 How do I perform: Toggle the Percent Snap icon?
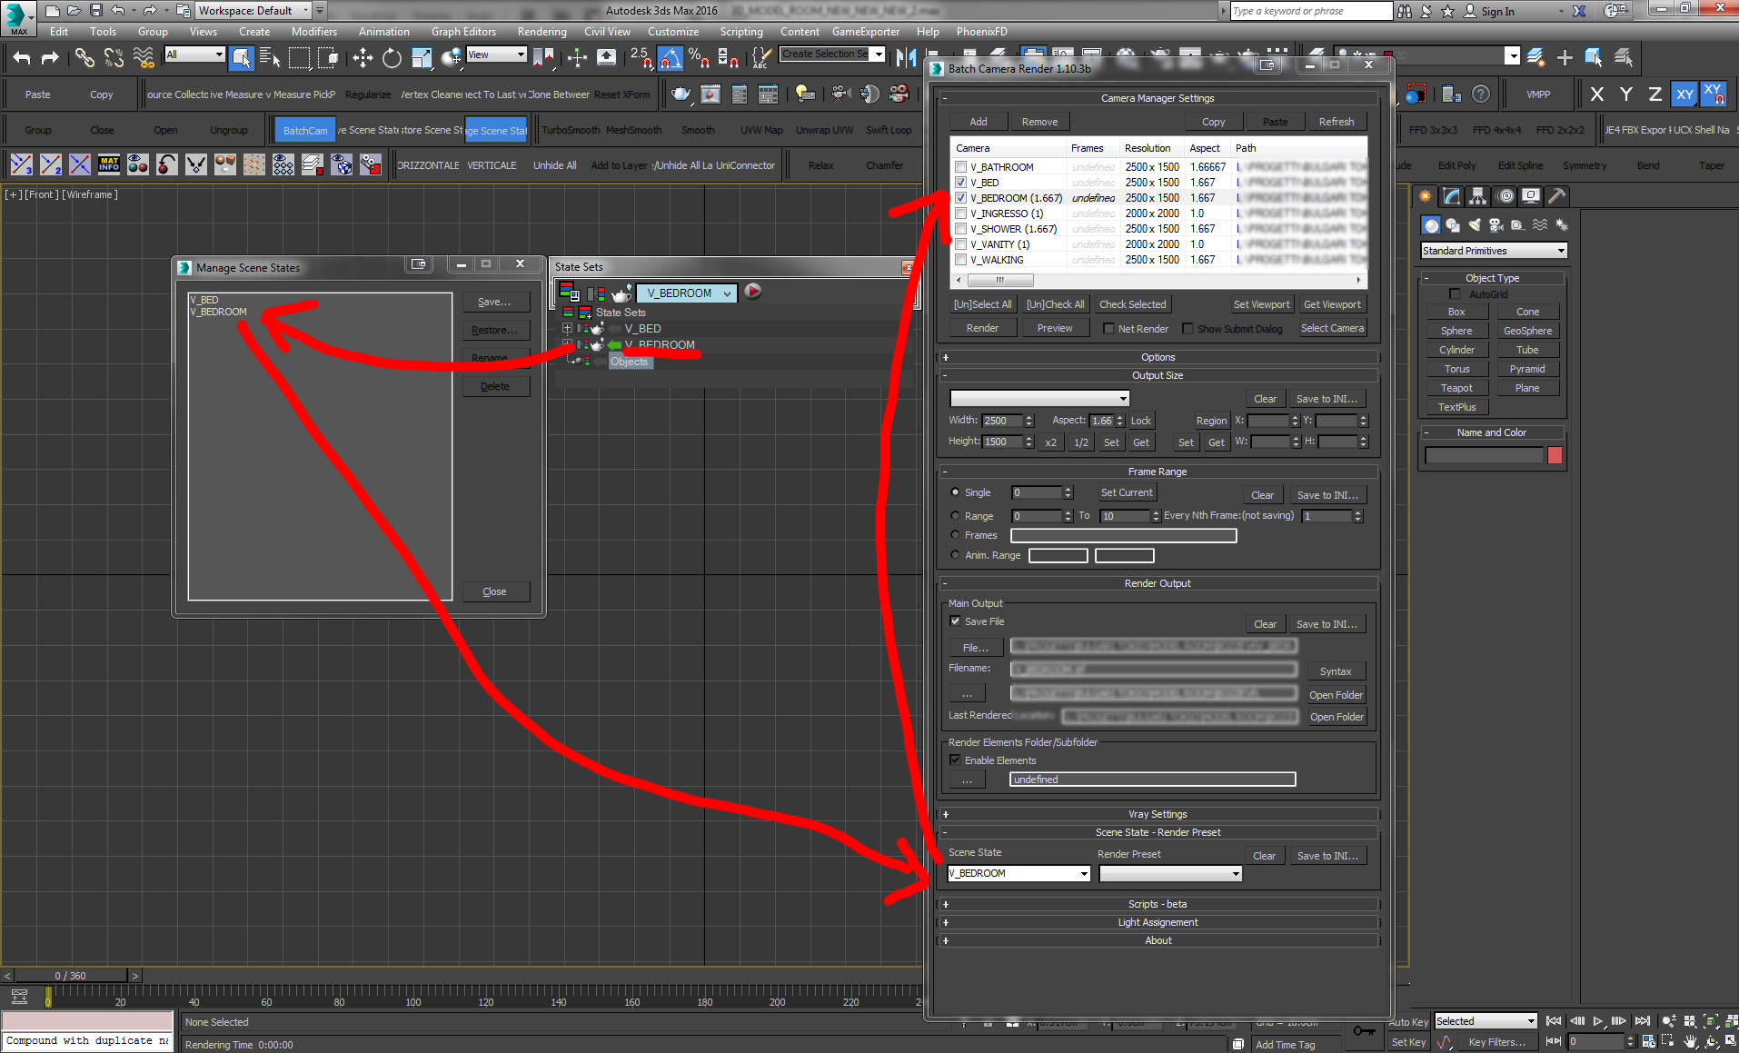[x=698, y=58]
